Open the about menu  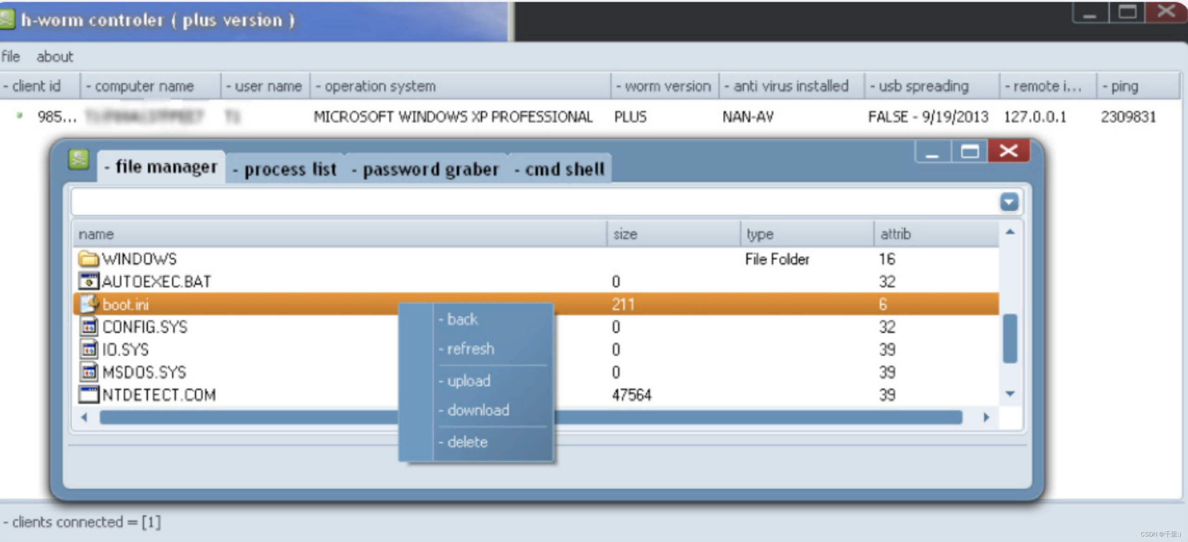(x=55, y=57)
